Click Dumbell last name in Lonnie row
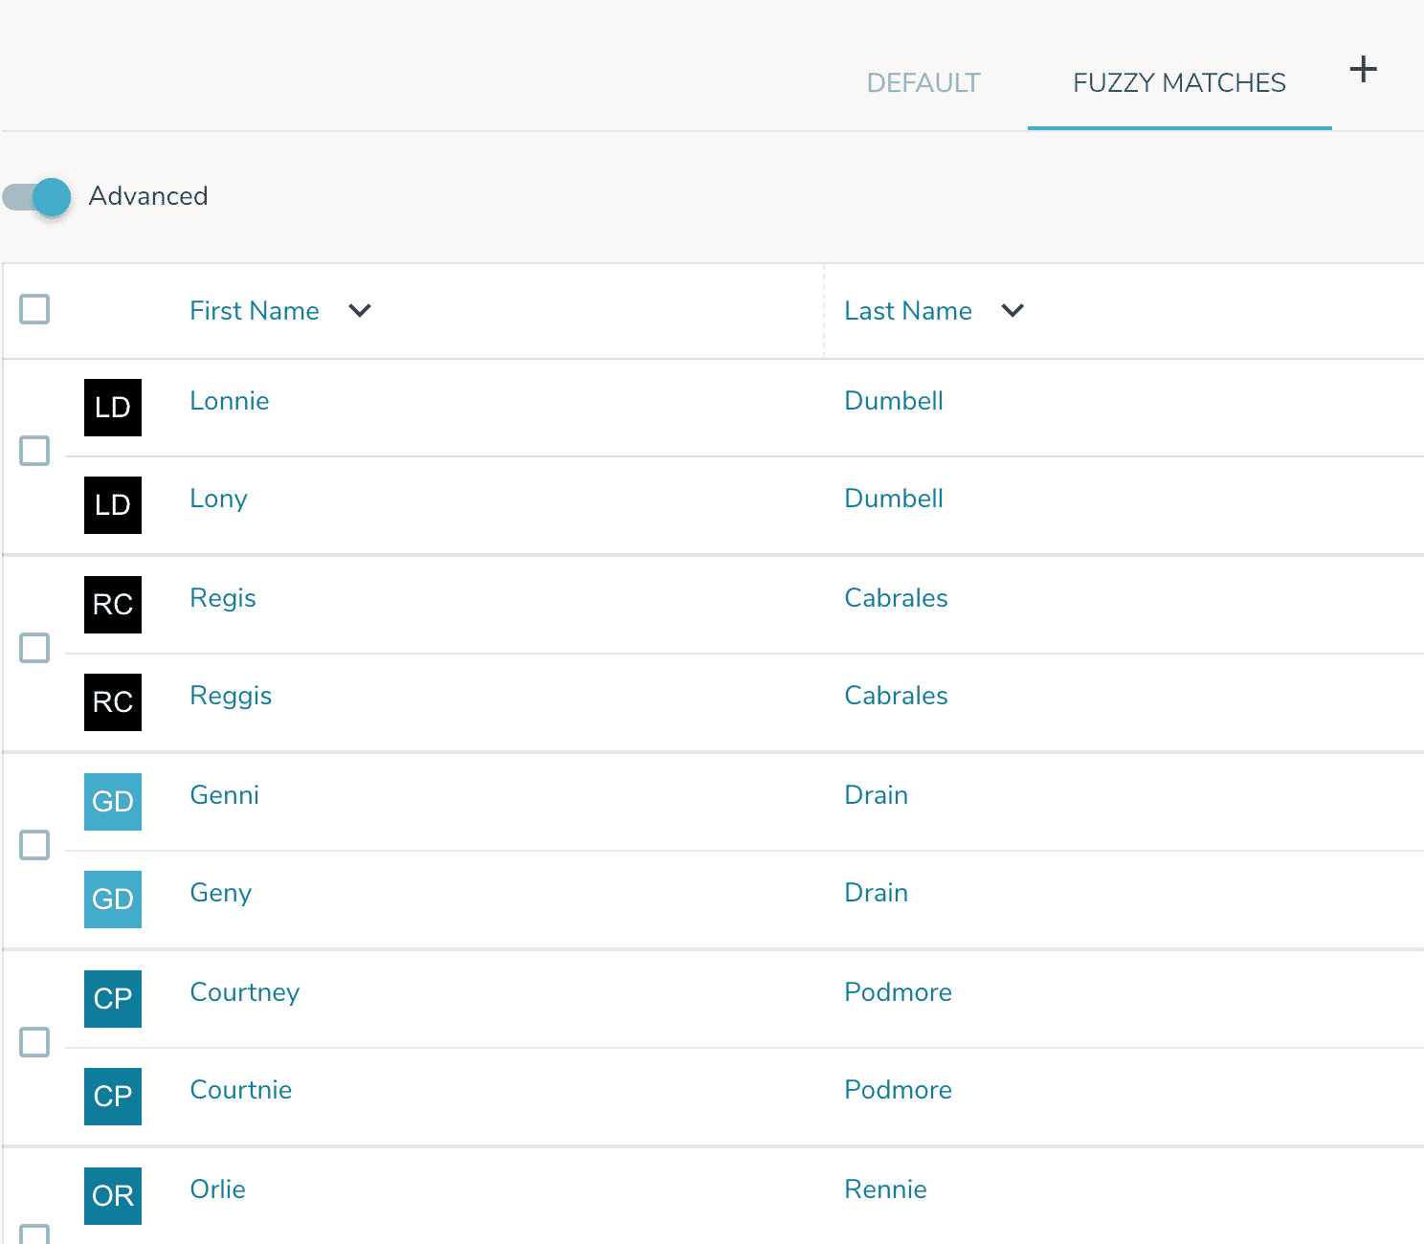 (894, 401)
